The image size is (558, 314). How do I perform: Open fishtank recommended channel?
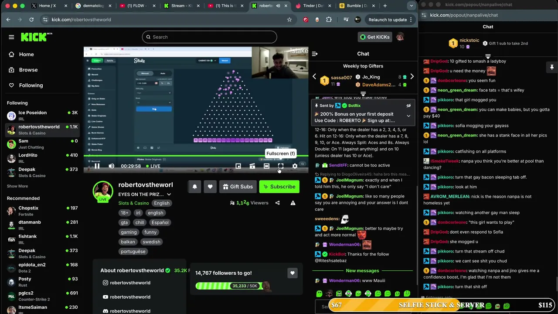pyautogui.click(x=42, y=239)
